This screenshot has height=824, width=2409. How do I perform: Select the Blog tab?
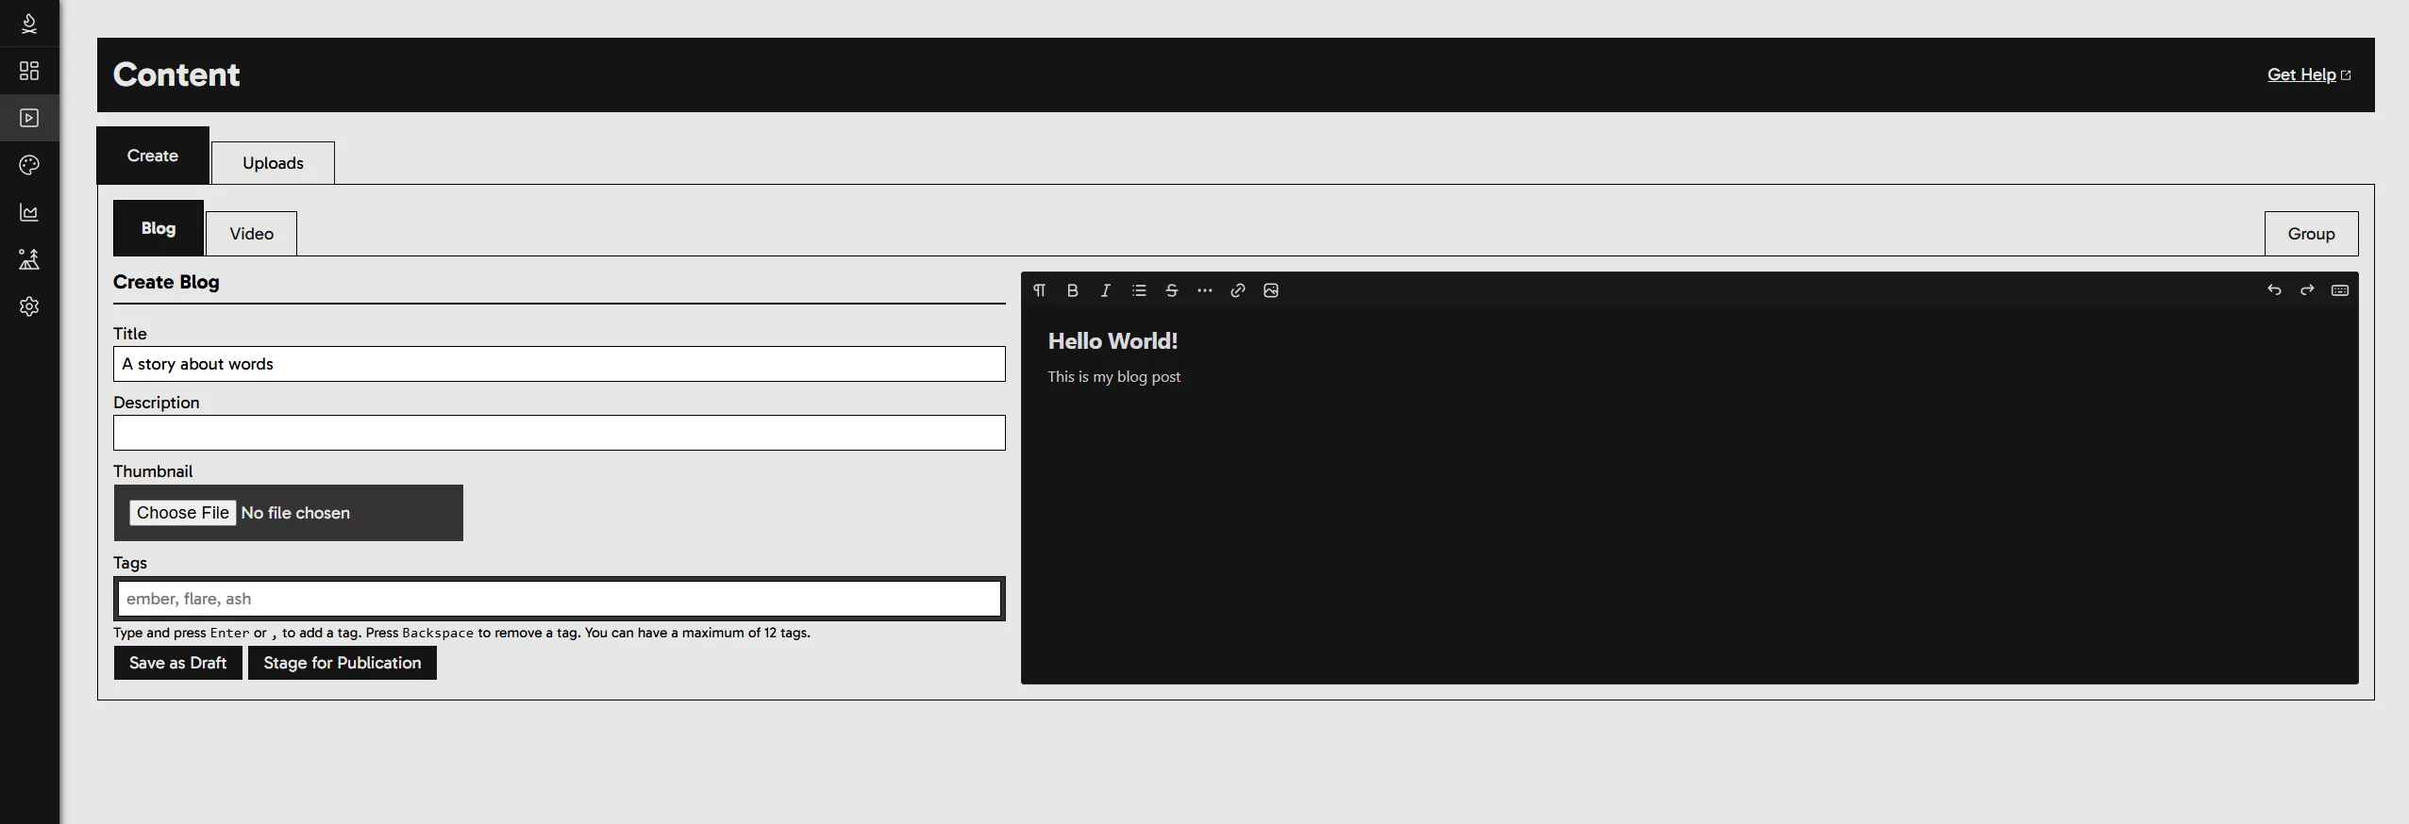tap(159, 228)
